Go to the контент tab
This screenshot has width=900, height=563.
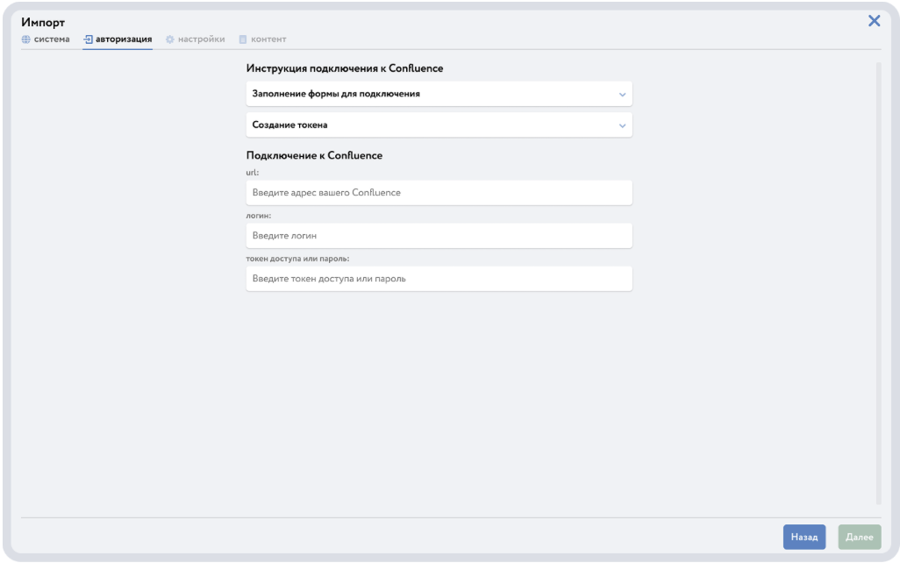262,39
